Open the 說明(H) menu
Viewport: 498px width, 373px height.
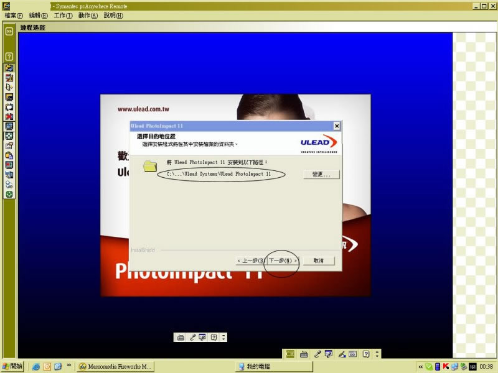(x=113, y=15)
